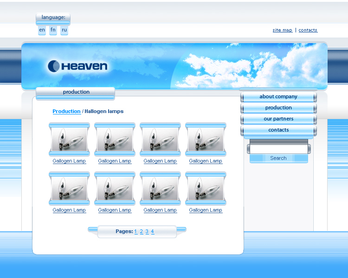Screen dimensions: 348x278
Task: Go to page 2 in pagination
Action: click(x=142, y=232)
